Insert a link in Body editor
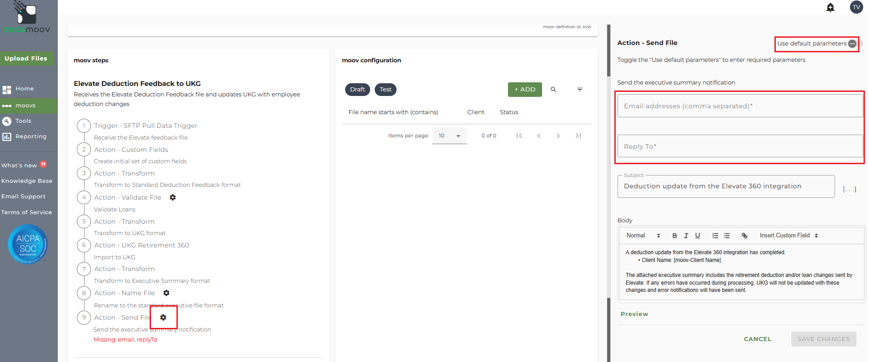869x362 pixels. click(744, 236)
